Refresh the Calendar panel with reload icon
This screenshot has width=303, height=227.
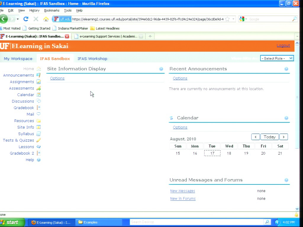[x=171, y=118]
